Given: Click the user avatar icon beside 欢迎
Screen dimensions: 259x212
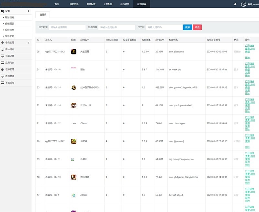Looking at the screenshot, I should pos(244,4).
